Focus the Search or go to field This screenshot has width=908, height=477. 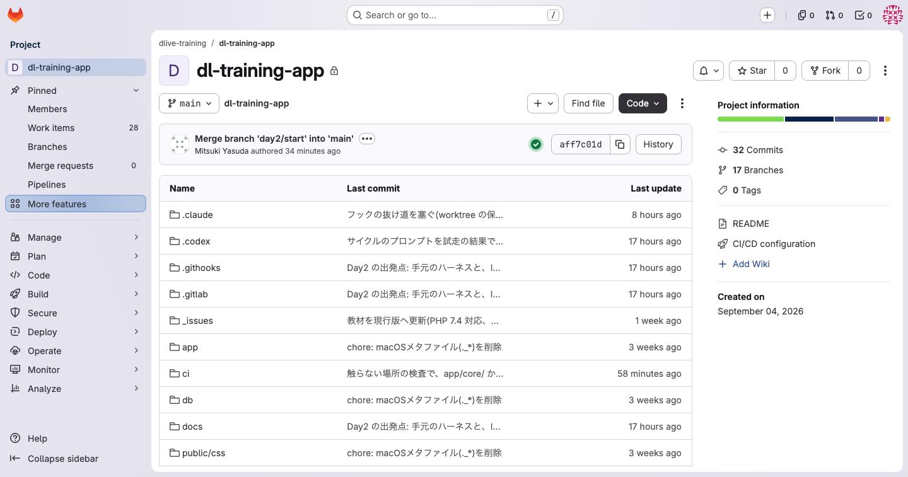tap(455, 15)
